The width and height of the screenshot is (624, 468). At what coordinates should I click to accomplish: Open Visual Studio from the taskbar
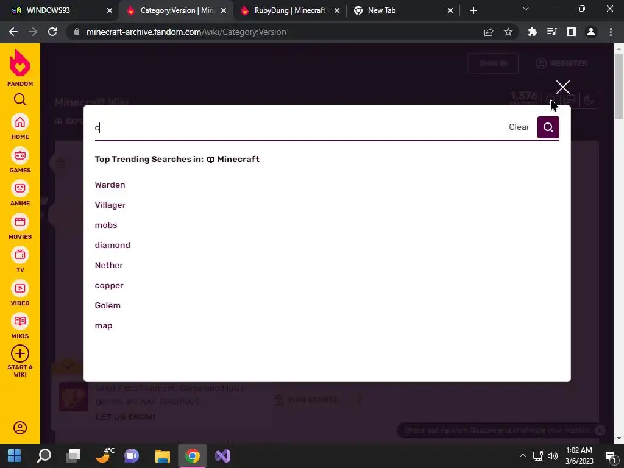[x=222, y=456]
